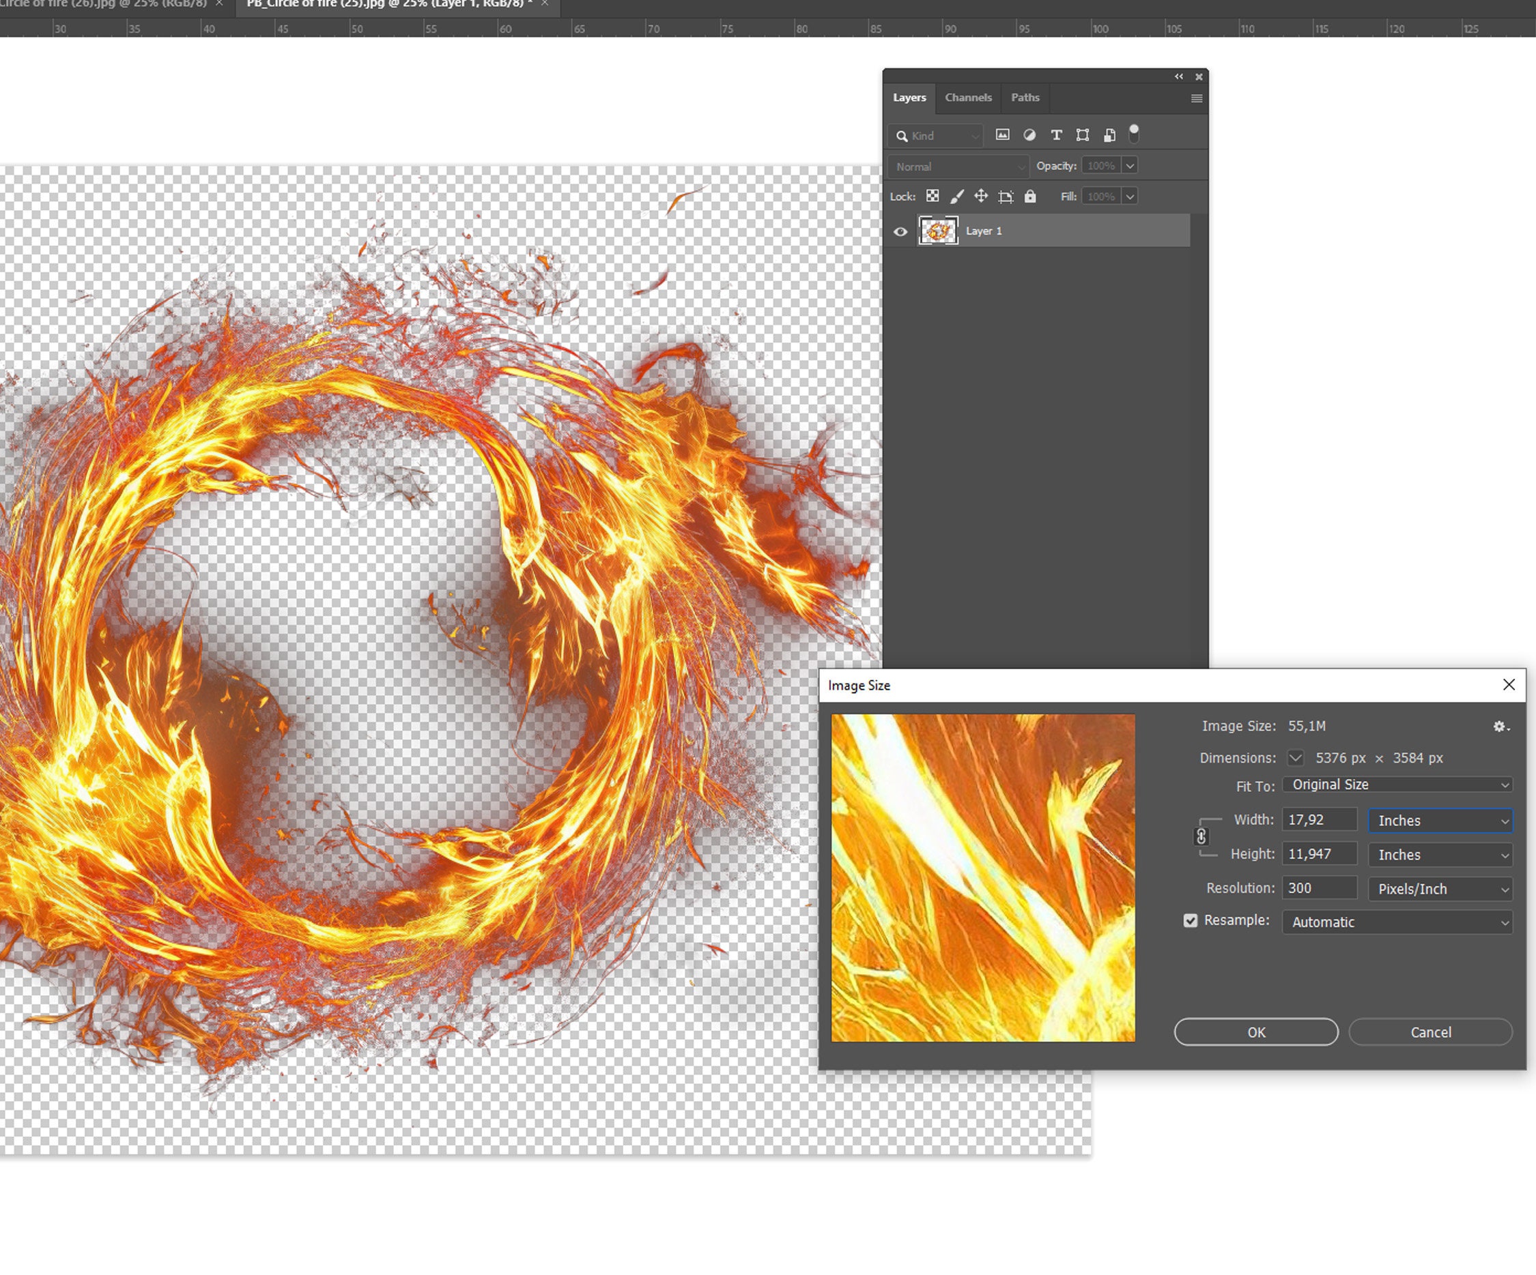Confirm resize with the OK button

click(1256, 1032)
